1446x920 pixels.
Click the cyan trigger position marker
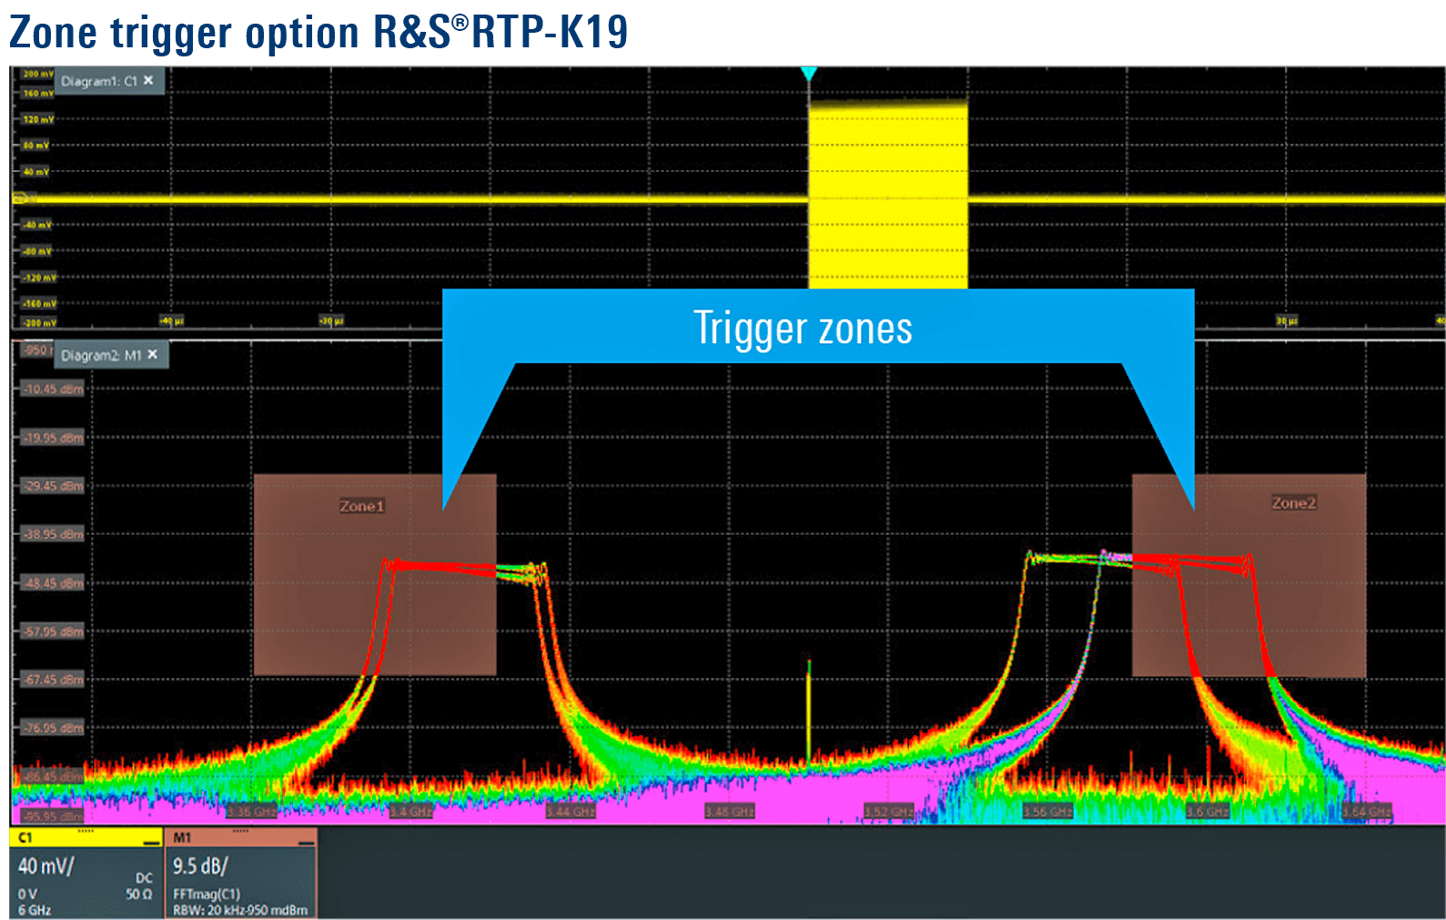[x=808, y=74]
